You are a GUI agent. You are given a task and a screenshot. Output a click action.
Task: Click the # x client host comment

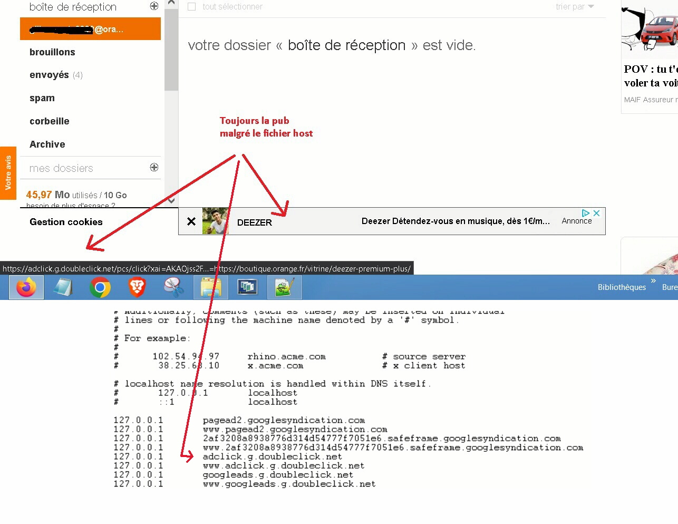click(x=423, y=365)
